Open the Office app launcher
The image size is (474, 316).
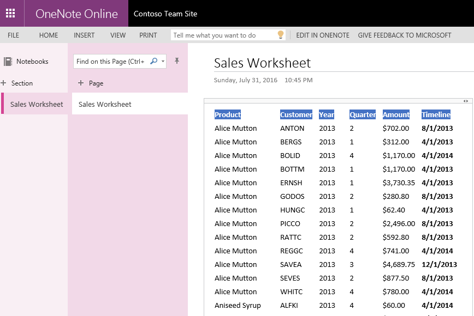[x=11, y=13]
